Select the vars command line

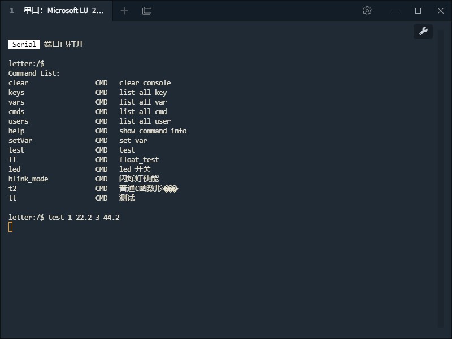click(16, 102)
